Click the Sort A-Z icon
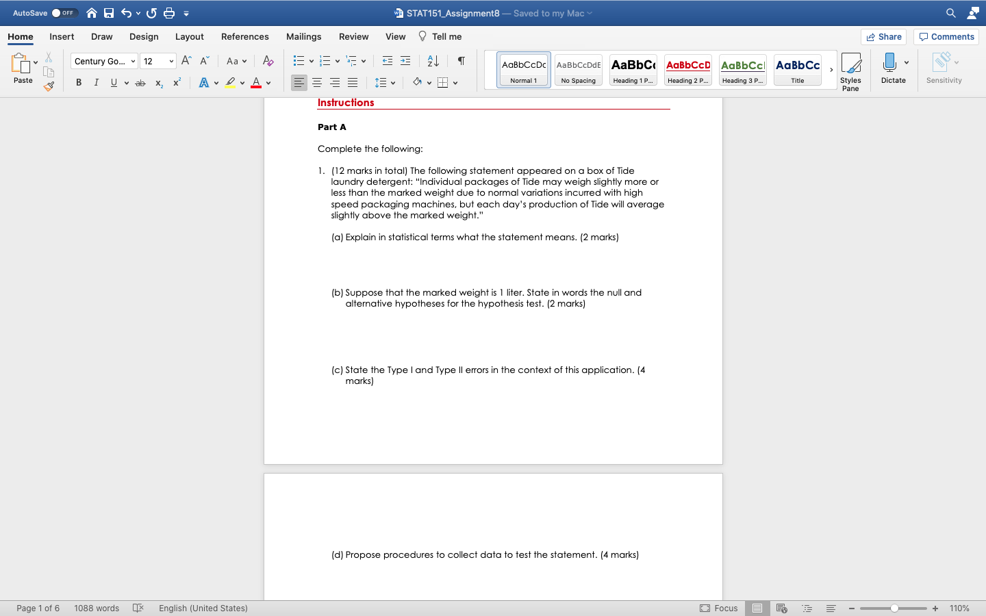Screen dimensions: 986x616 point(433,61)
